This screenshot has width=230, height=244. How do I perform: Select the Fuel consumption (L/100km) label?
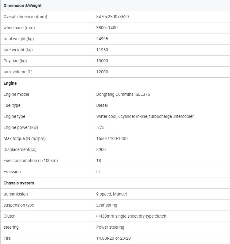pos(31,161)
